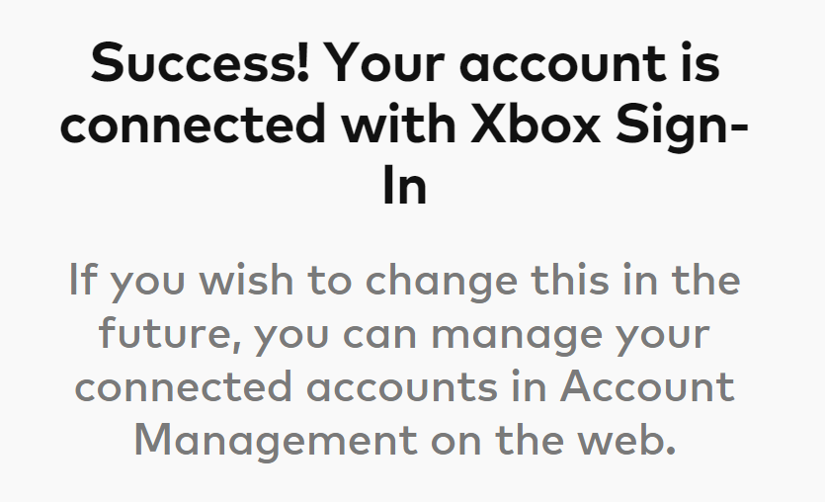Click the lone "In" on the heading's last line
The image size is (825, 502).
(x=405, y=188)
